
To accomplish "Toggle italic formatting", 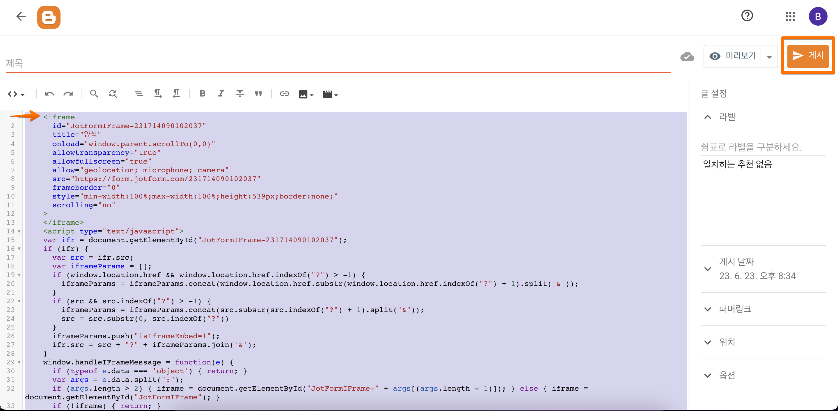I will 221,94.
